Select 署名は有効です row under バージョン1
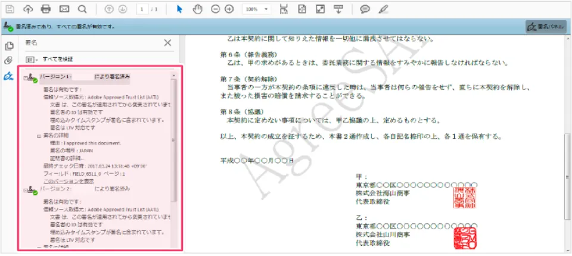This screenshot has height=256, width=572. 62,89
